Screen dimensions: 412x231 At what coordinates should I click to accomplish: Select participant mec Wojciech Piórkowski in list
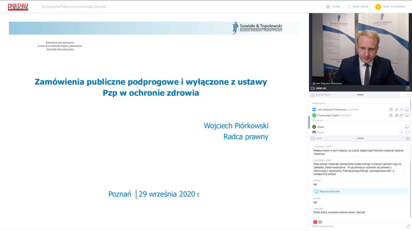(332, 109)
